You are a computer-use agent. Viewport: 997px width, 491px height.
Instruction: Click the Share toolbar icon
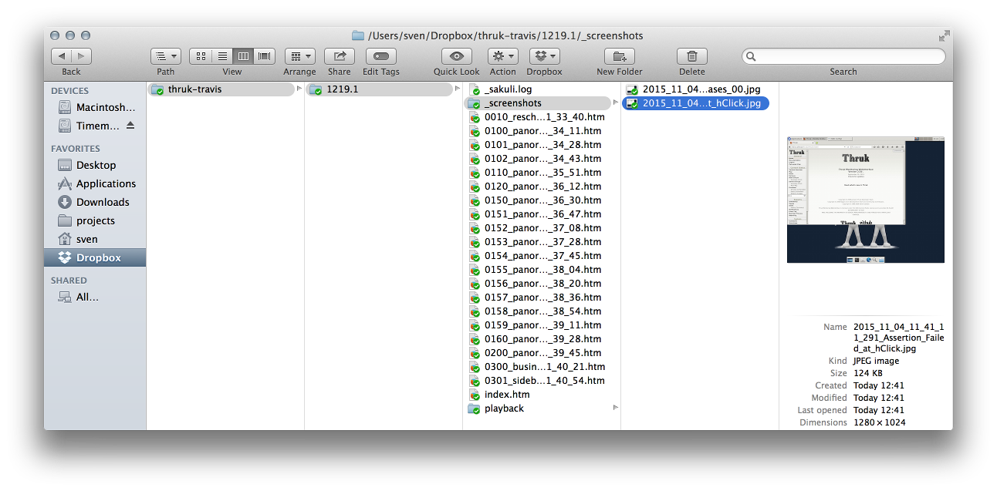pyautogui.click(x=340, y=56)
